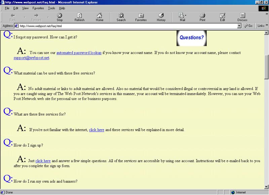
Task: Click the Internet Explorer title bar icon
Action: (x=2, y=2)
